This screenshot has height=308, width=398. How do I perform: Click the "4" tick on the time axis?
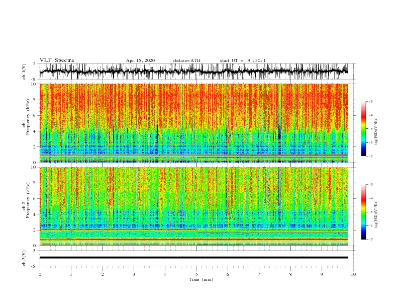[x=165, y=274]
